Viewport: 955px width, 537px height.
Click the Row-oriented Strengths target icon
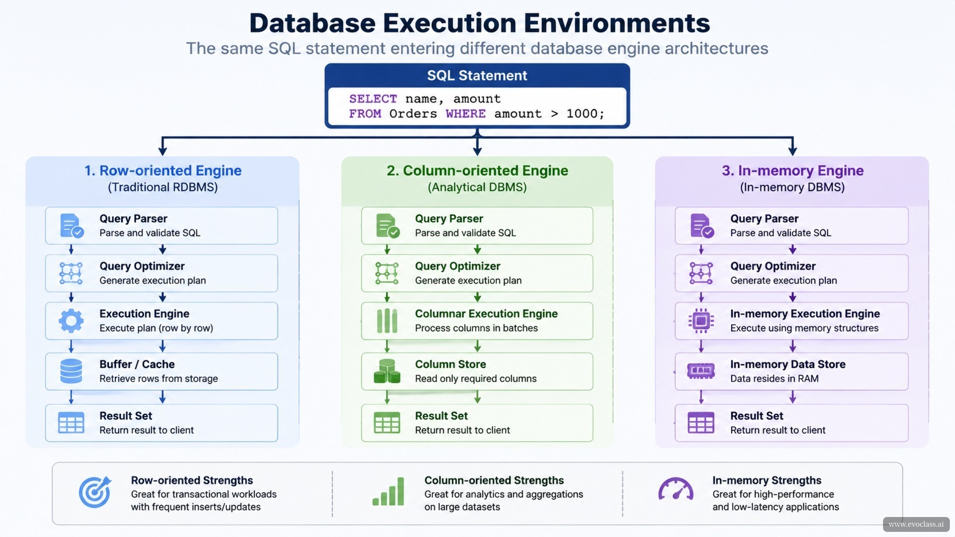pyautogui.click(x=95, y=492)
